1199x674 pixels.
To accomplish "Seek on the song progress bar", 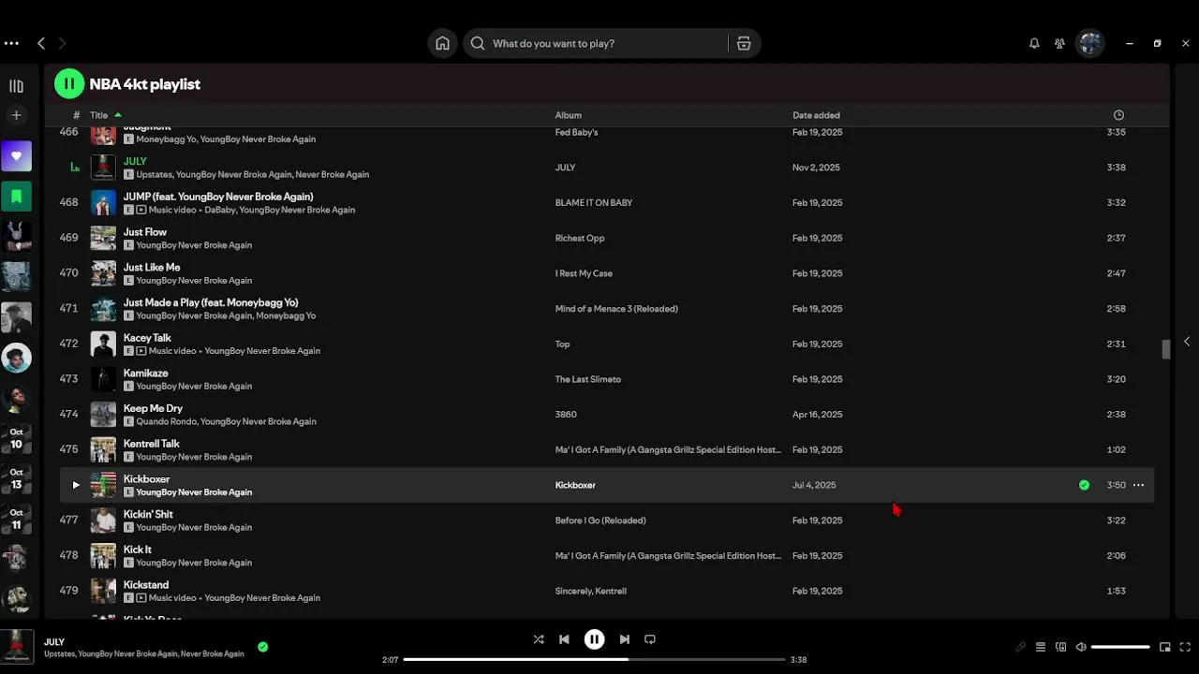I will (594, 660).
